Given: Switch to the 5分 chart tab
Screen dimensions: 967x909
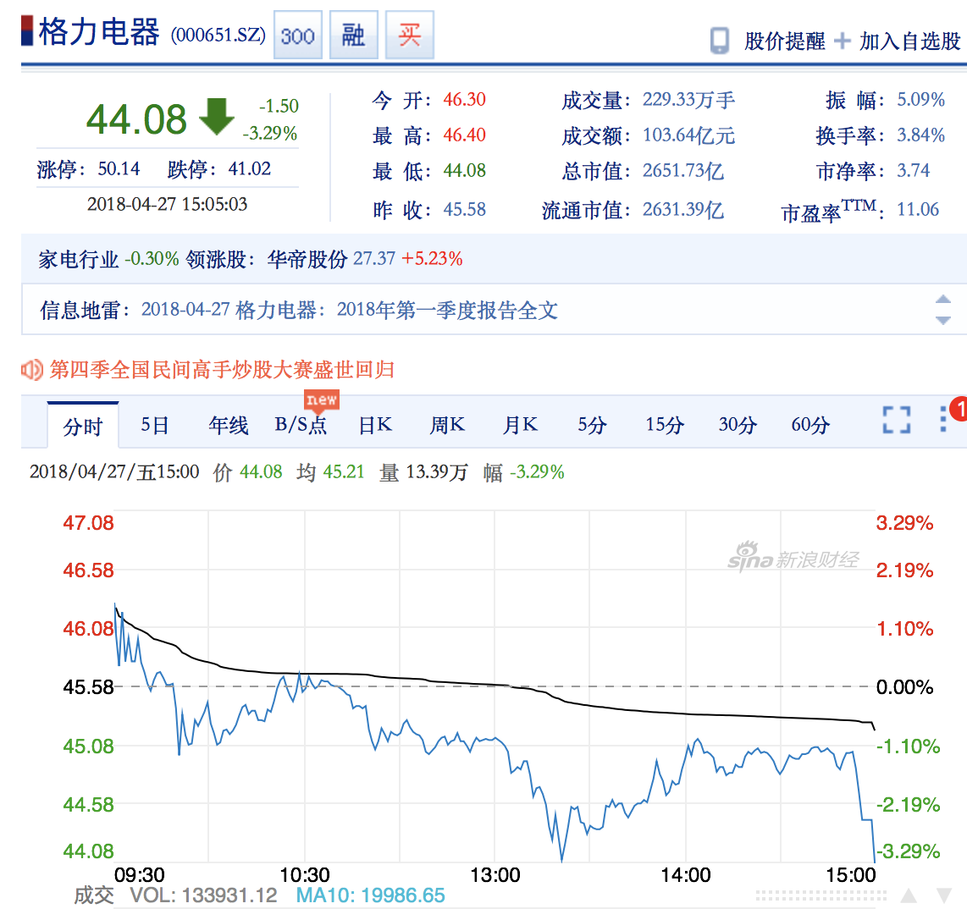Looking at the screenshot, I should click(x=592, y=425).
